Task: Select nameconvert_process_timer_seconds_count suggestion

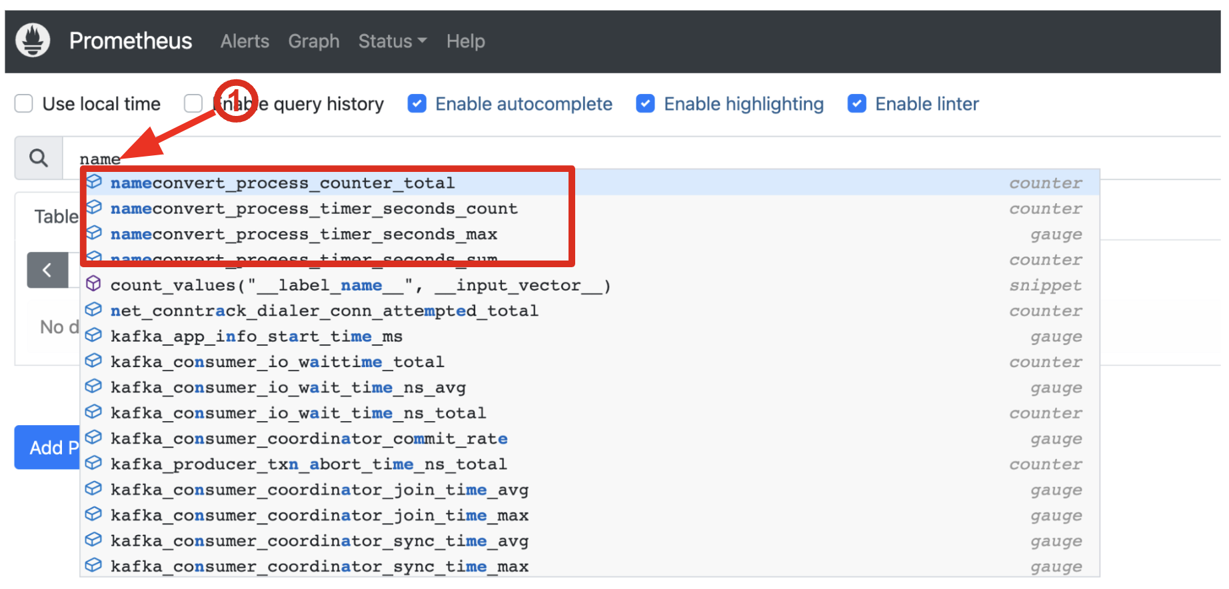Action: [x=590, y=208]
